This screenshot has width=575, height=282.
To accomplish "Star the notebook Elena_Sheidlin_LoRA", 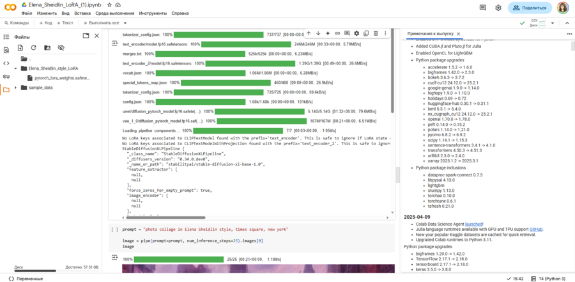I will (x=109, y=5).
